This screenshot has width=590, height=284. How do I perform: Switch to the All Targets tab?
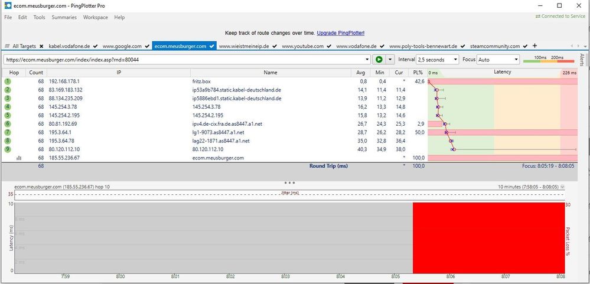coord(24,46)
